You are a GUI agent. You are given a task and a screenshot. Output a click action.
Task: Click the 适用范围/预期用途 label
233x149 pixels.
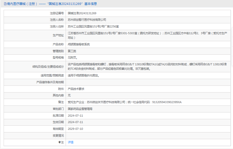(x=52, y=76)
